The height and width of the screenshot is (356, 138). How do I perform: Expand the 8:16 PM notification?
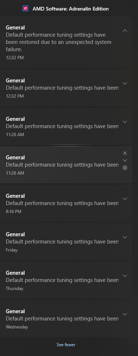pyautogui.click(x=125, y=199)
